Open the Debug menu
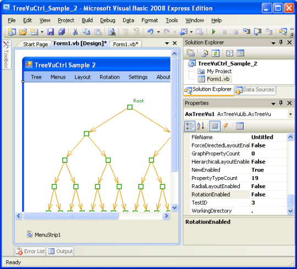The height and width of the screenshot is (269, 297). pyautogui.click(x=108, y=20)
